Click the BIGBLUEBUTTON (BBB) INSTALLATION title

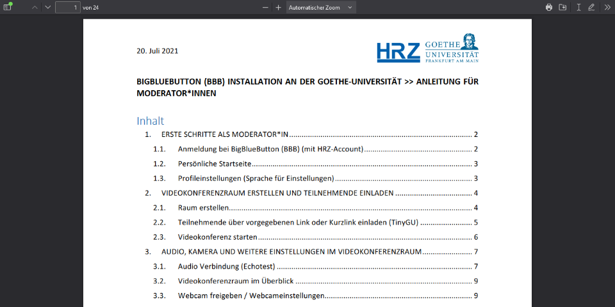click(307, 88)
